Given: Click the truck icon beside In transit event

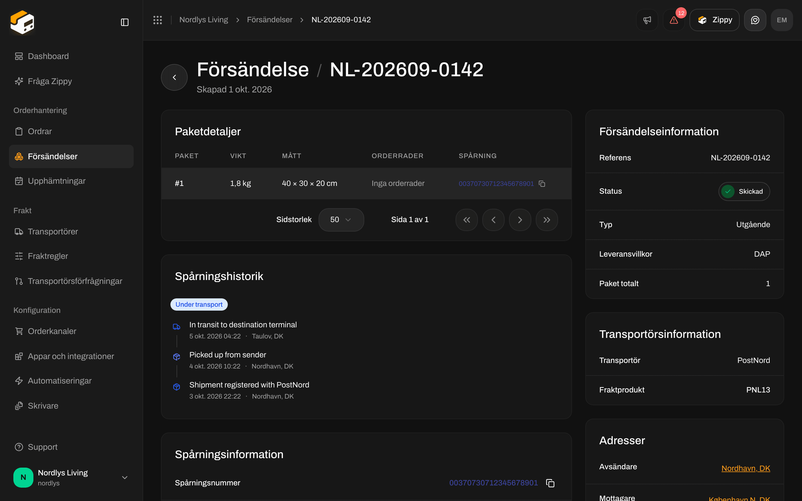Looking at the screenshot, I should pyautogui.click(x=177, y=327).
